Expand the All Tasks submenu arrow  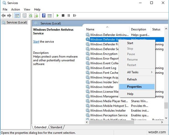(x=152, y=72)
